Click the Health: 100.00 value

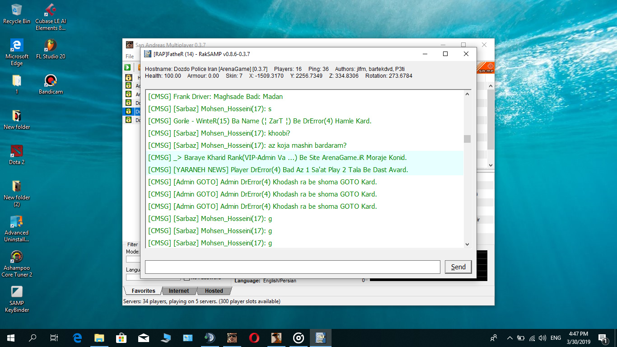tap(163, 76)
